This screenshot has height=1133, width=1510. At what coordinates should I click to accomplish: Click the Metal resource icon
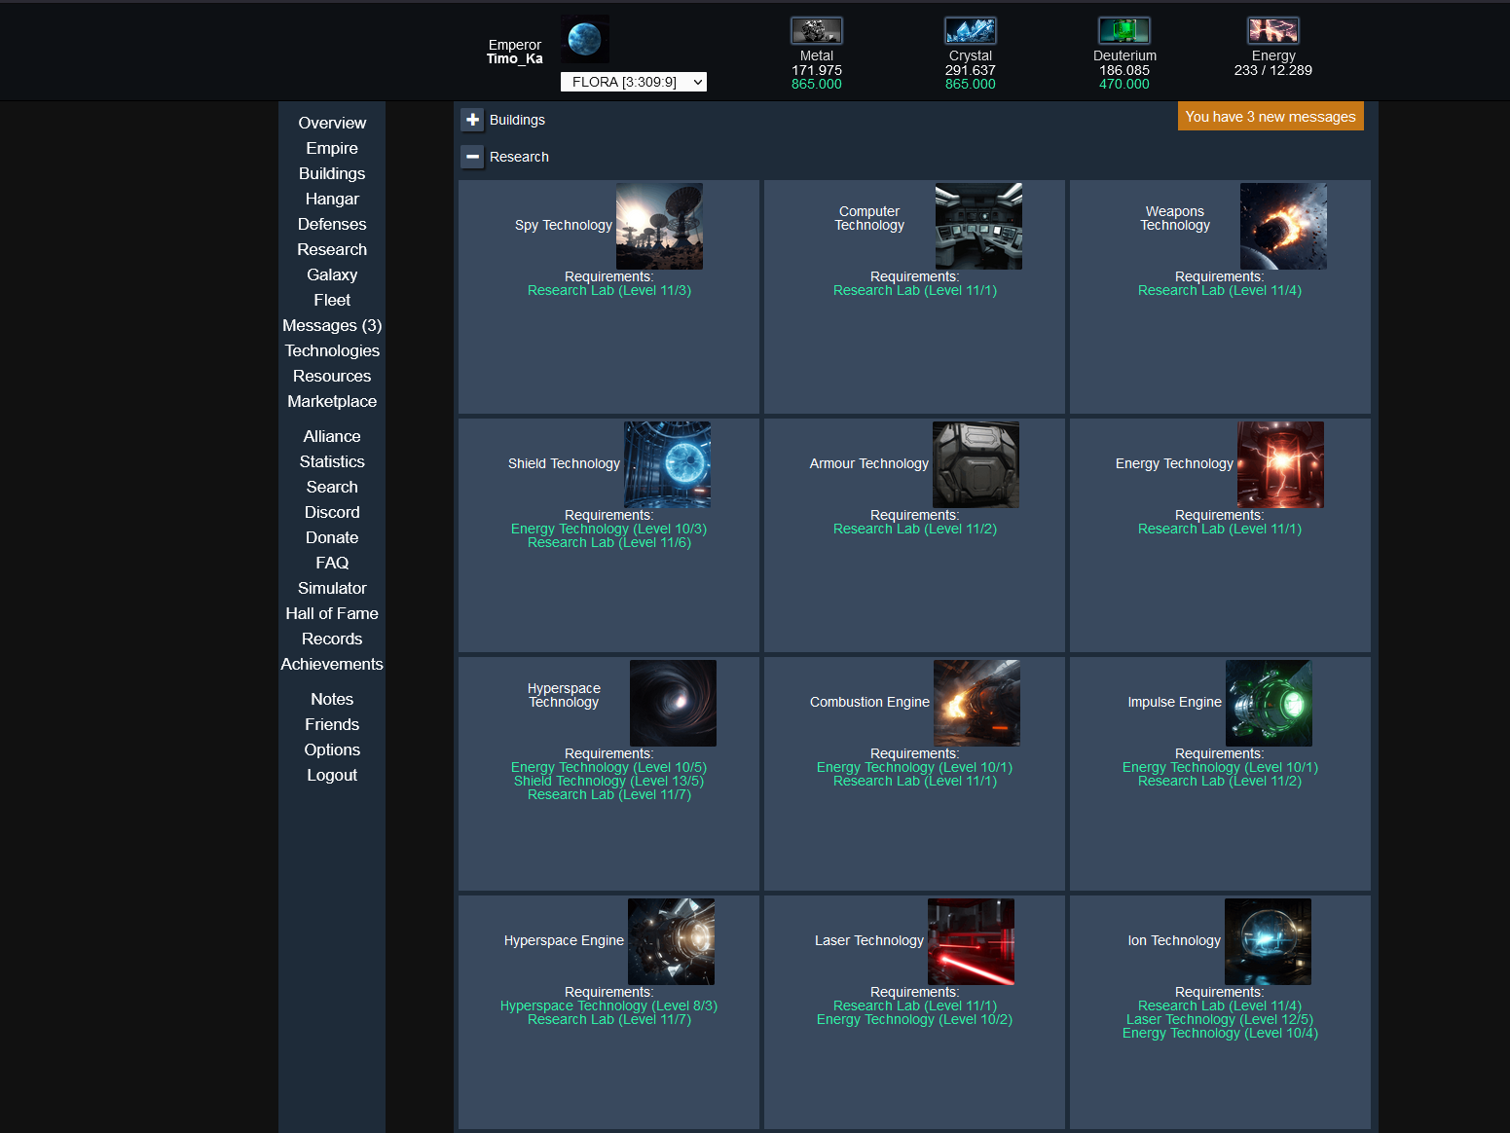pyautogui.click(x=816, y=31)
